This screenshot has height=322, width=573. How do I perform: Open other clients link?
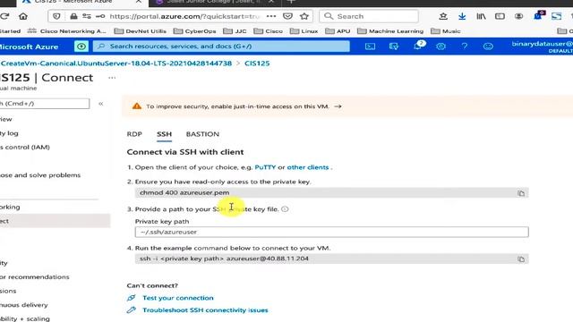(x=308, y=167)
